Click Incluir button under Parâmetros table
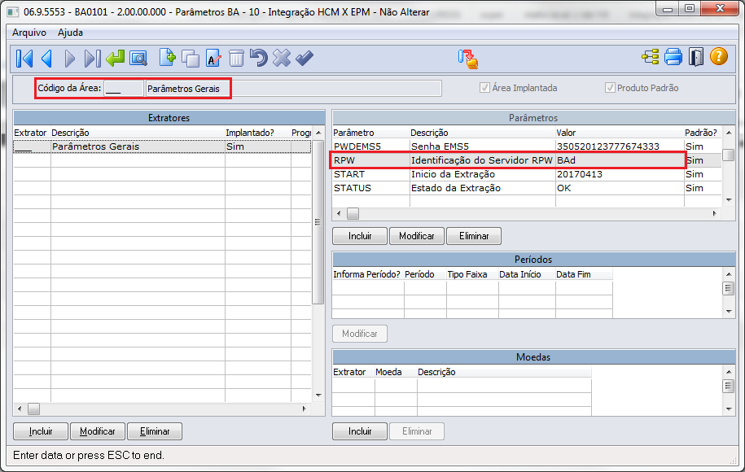The image size is (745, 472). click(x=360, y=236)
